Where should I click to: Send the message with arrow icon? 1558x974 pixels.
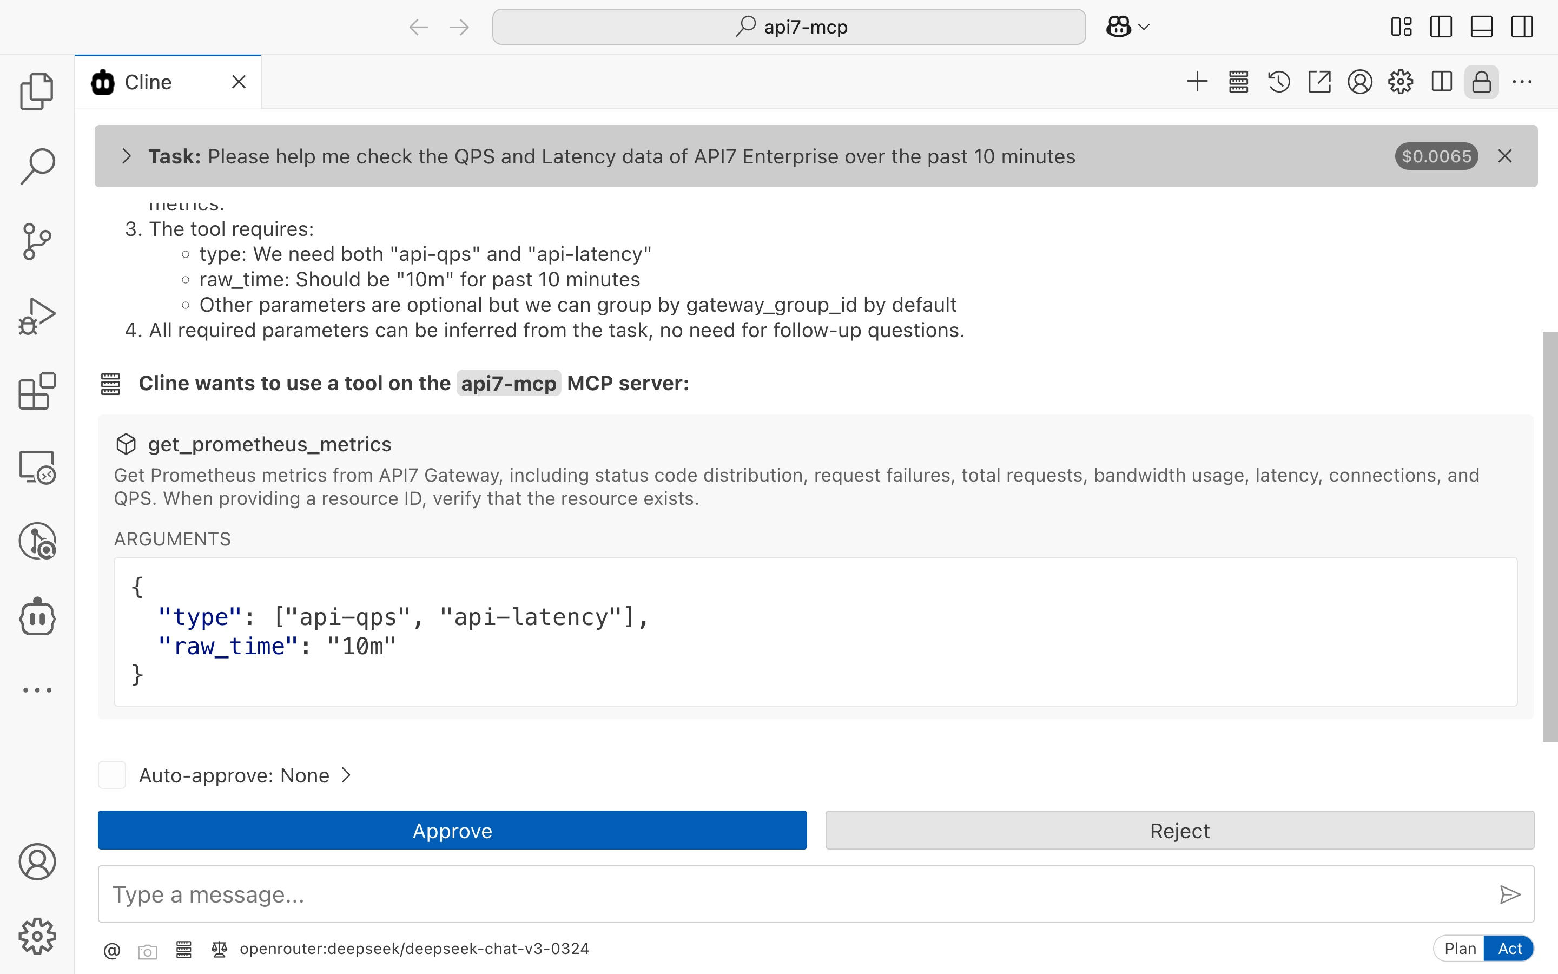[x=1510, y=894]
